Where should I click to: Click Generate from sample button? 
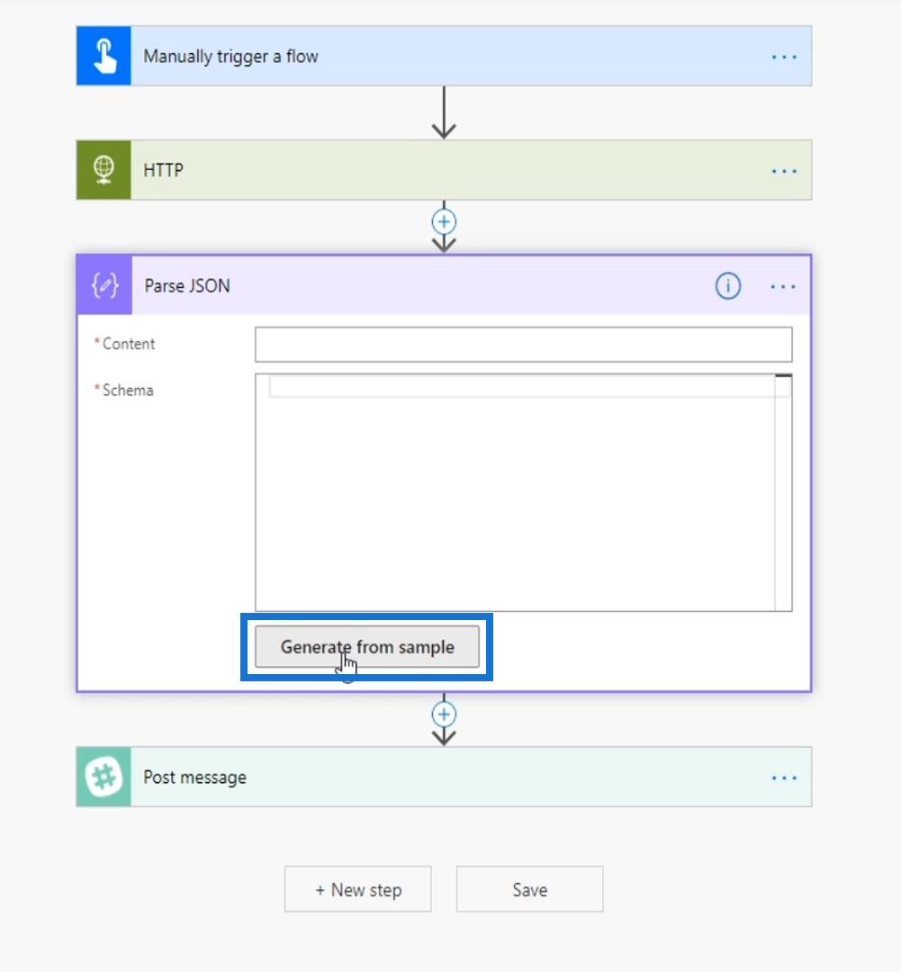367,646
